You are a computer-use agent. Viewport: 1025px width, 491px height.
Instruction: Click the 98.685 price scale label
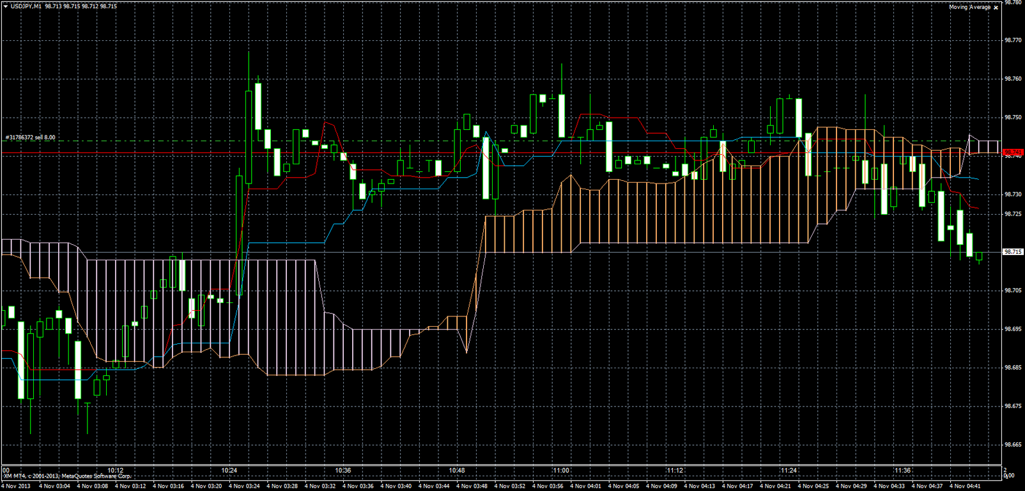pos(1012,368)
